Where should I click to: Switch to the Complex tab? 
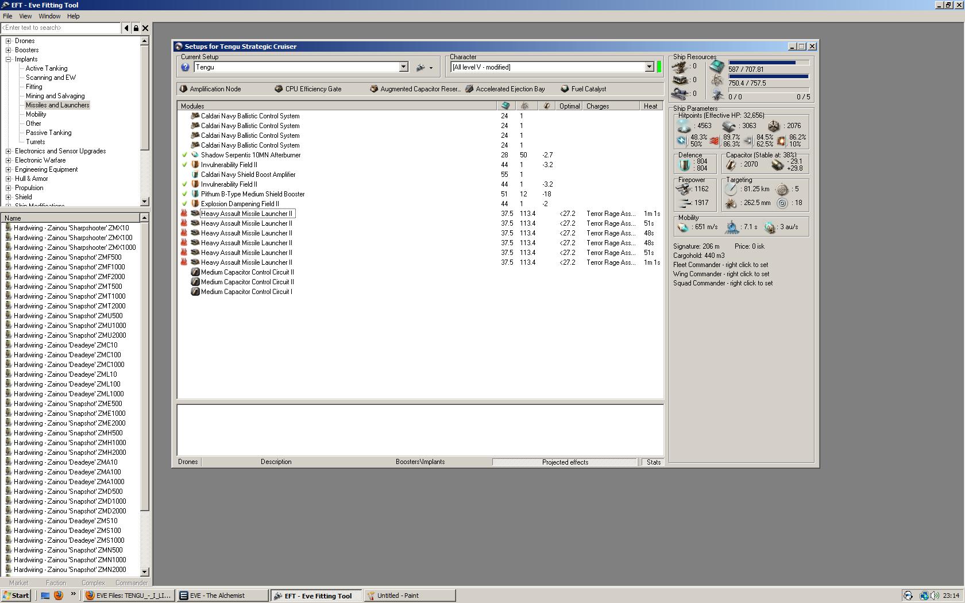click(93, 582)
